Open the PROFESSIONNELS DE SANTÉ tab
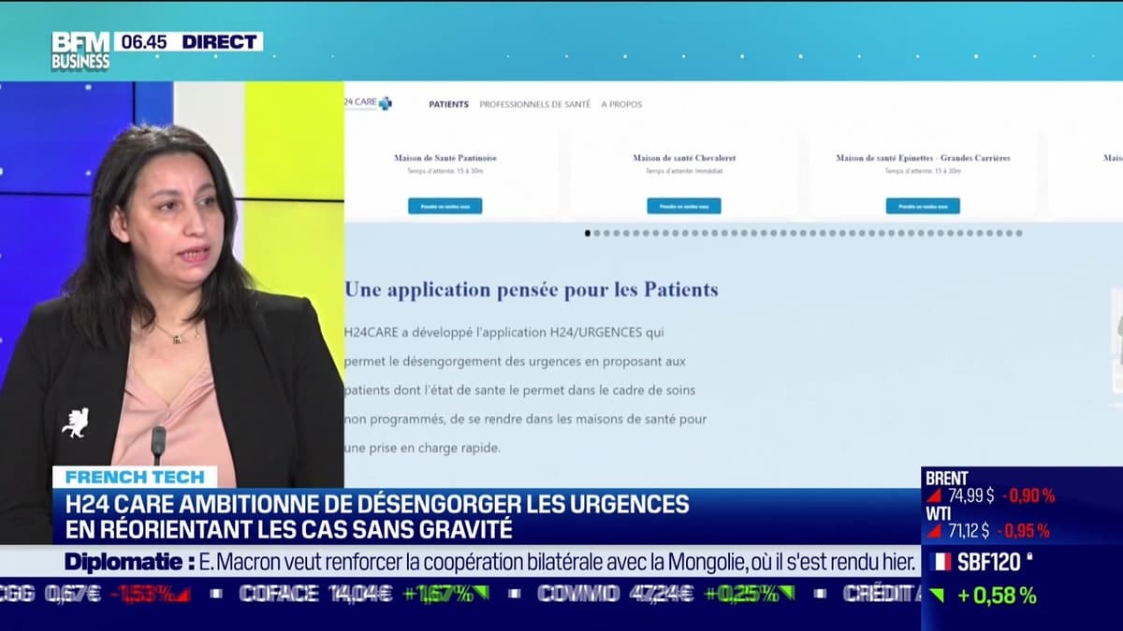 [x=534, y=104]
